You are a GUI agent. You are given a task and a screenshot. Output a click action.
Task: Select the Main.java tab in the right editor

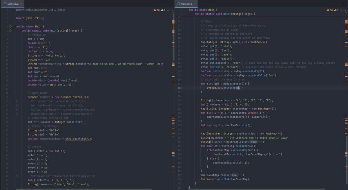pos(186,4)
